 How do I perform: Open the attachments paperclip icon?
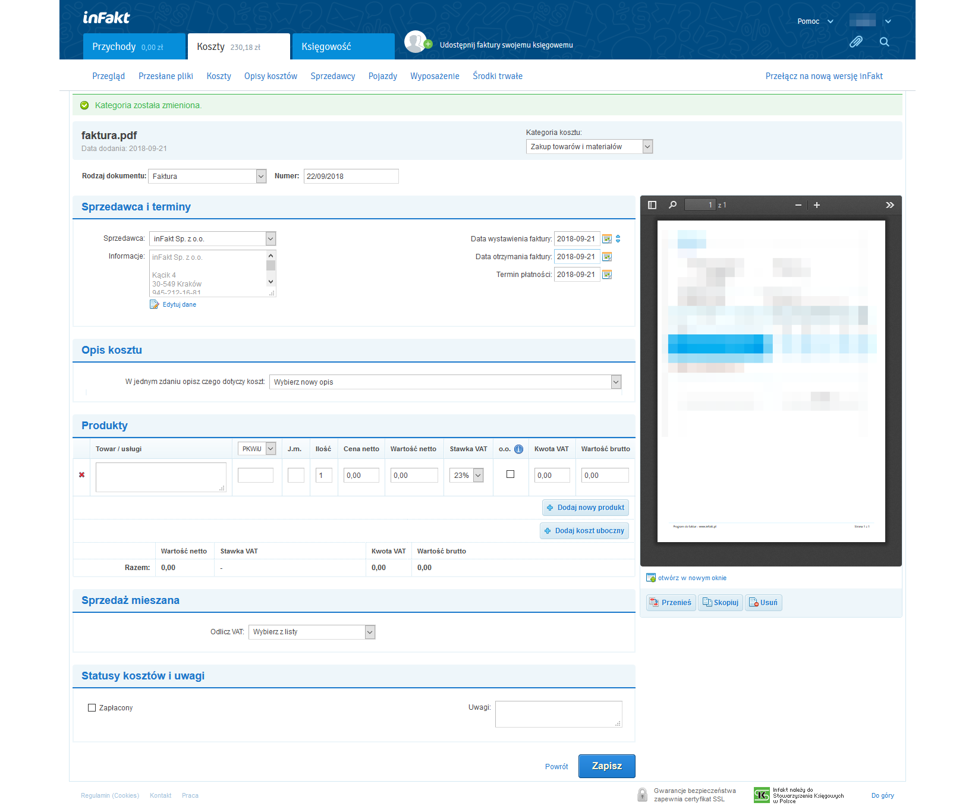click(x=856, y=42)
